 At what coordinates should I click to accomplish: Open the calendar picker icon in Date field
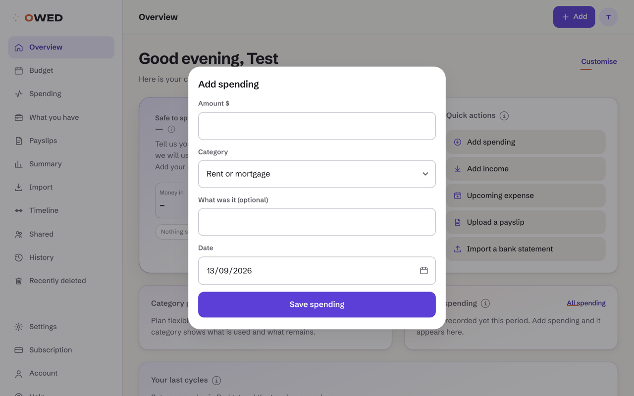tap(424, 271)
